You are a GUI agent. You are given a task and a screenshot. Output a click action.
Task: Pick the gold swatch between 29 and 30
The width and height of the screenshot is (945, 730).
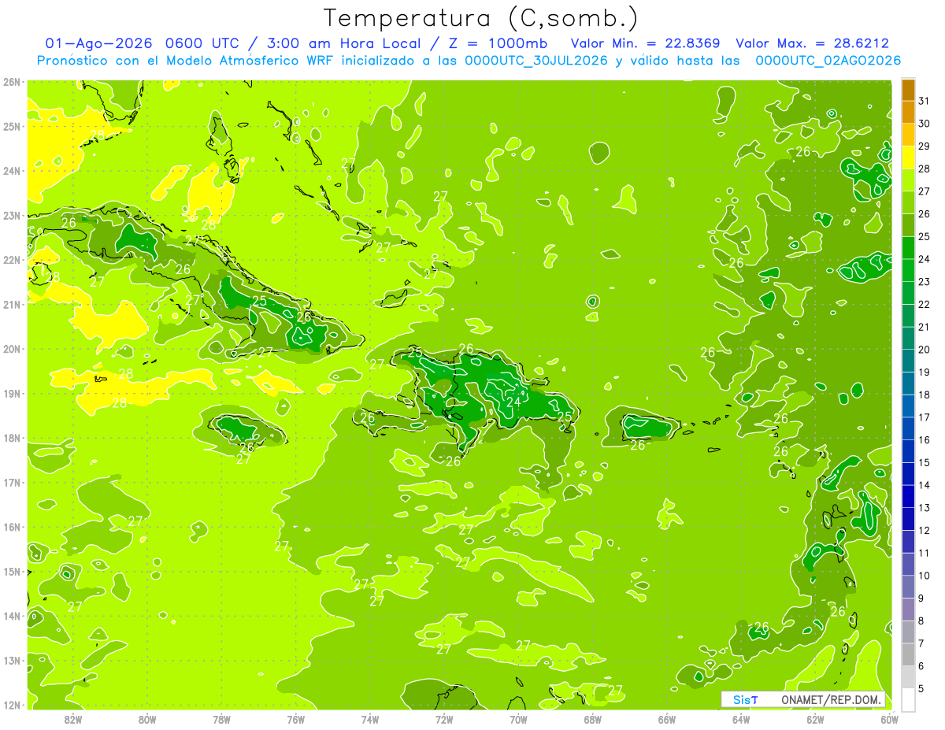[x=908, y=135]
